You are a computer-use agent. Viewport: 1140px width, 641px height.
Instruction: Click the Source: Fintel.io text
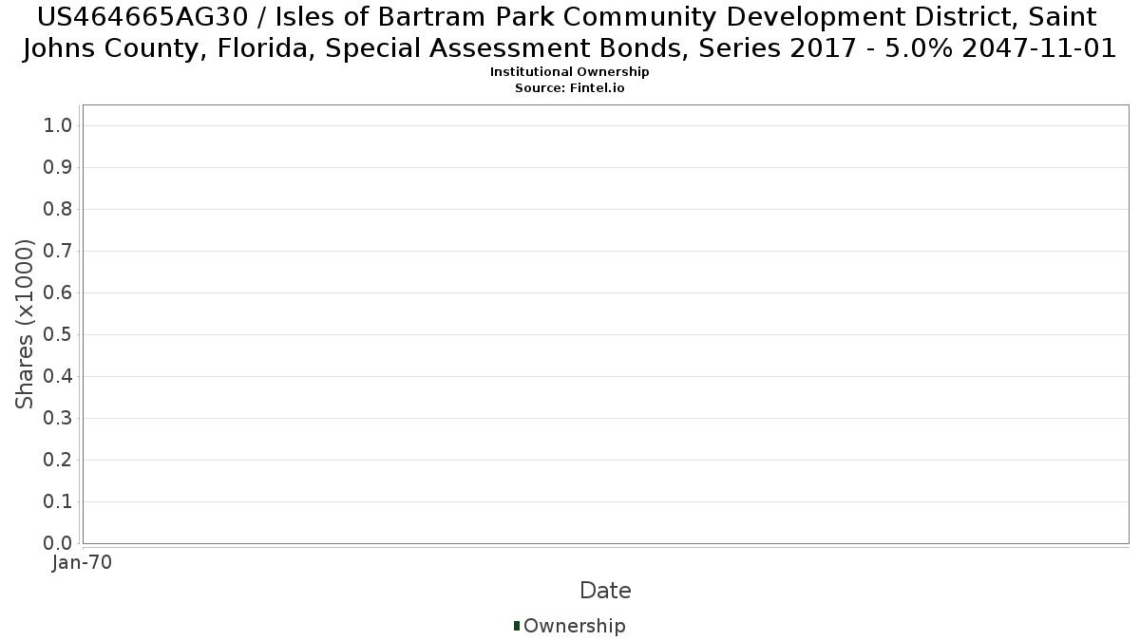[x=569, y=87]
